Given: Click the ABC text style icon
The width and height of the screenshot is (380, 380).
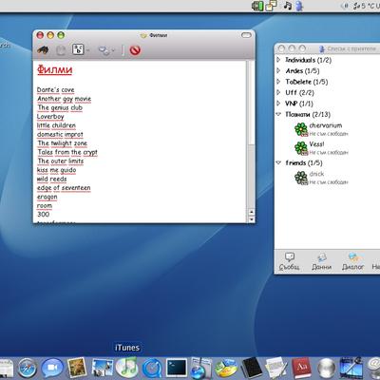Looking at the screenshot, I should 78,49.
